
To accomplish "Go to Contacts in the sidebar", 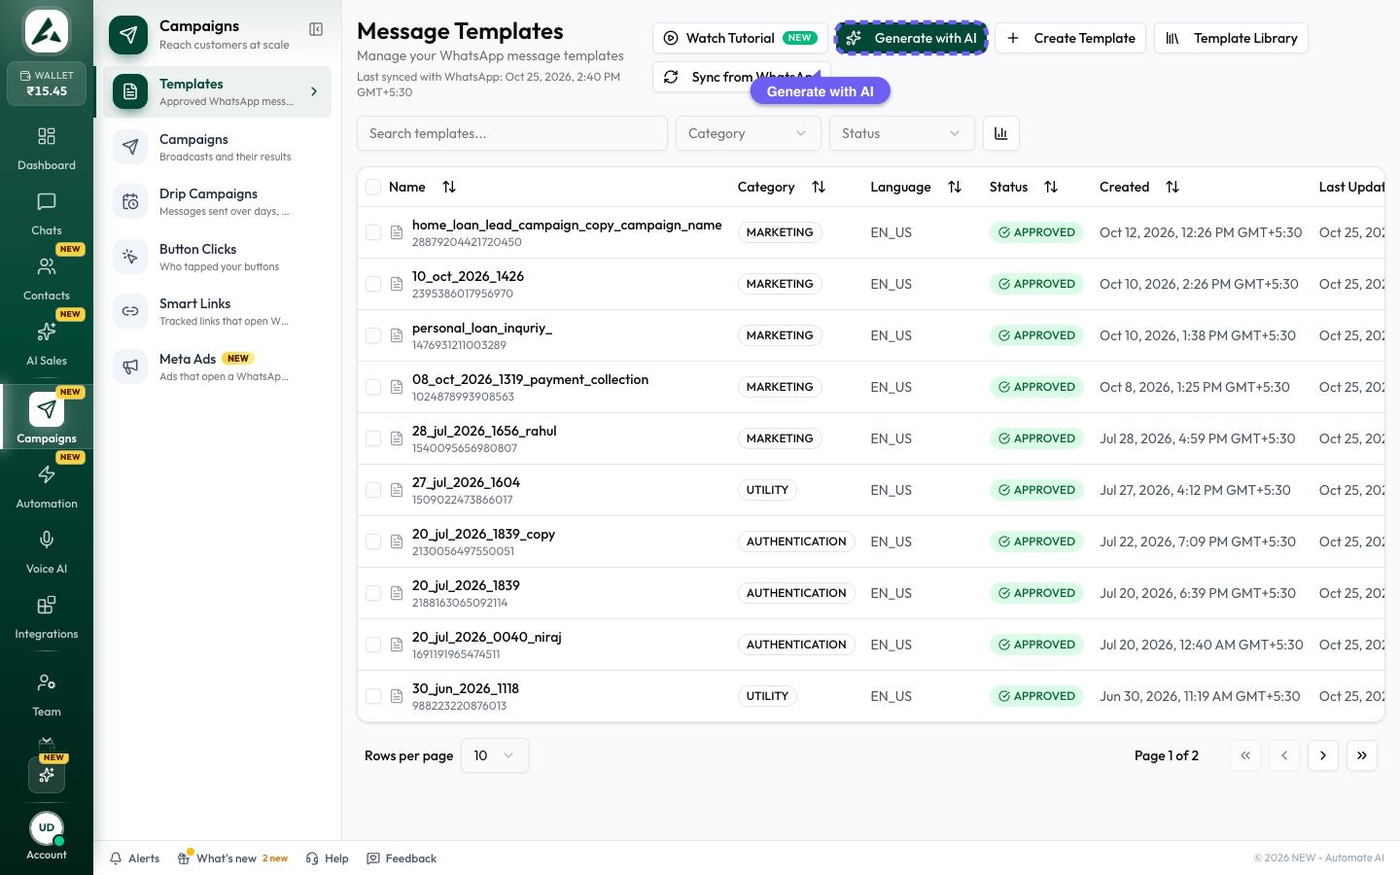I will click(x=47, y=278).
